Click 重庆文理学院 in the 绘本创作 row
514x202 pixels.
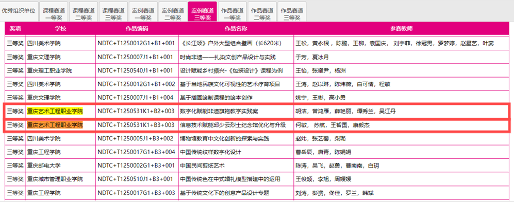[44, 98]
